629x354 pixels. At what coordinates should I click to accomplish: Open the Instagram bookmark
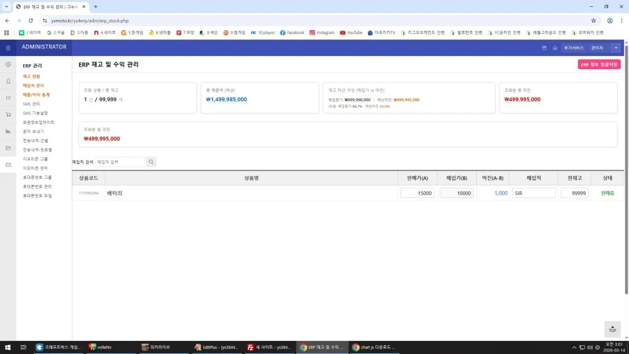(321, 33)
